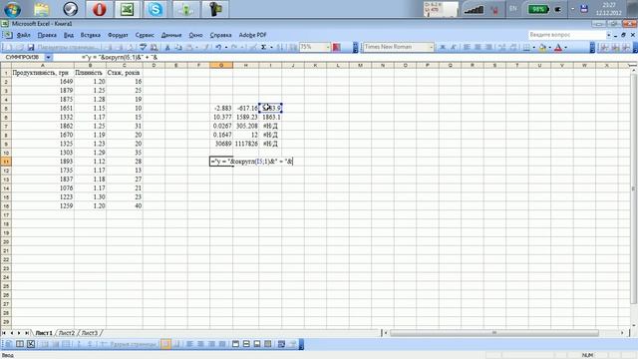Screen dimensions: 638x359
Task: Open the Adobe PDF menu
Action: point(252,35)
